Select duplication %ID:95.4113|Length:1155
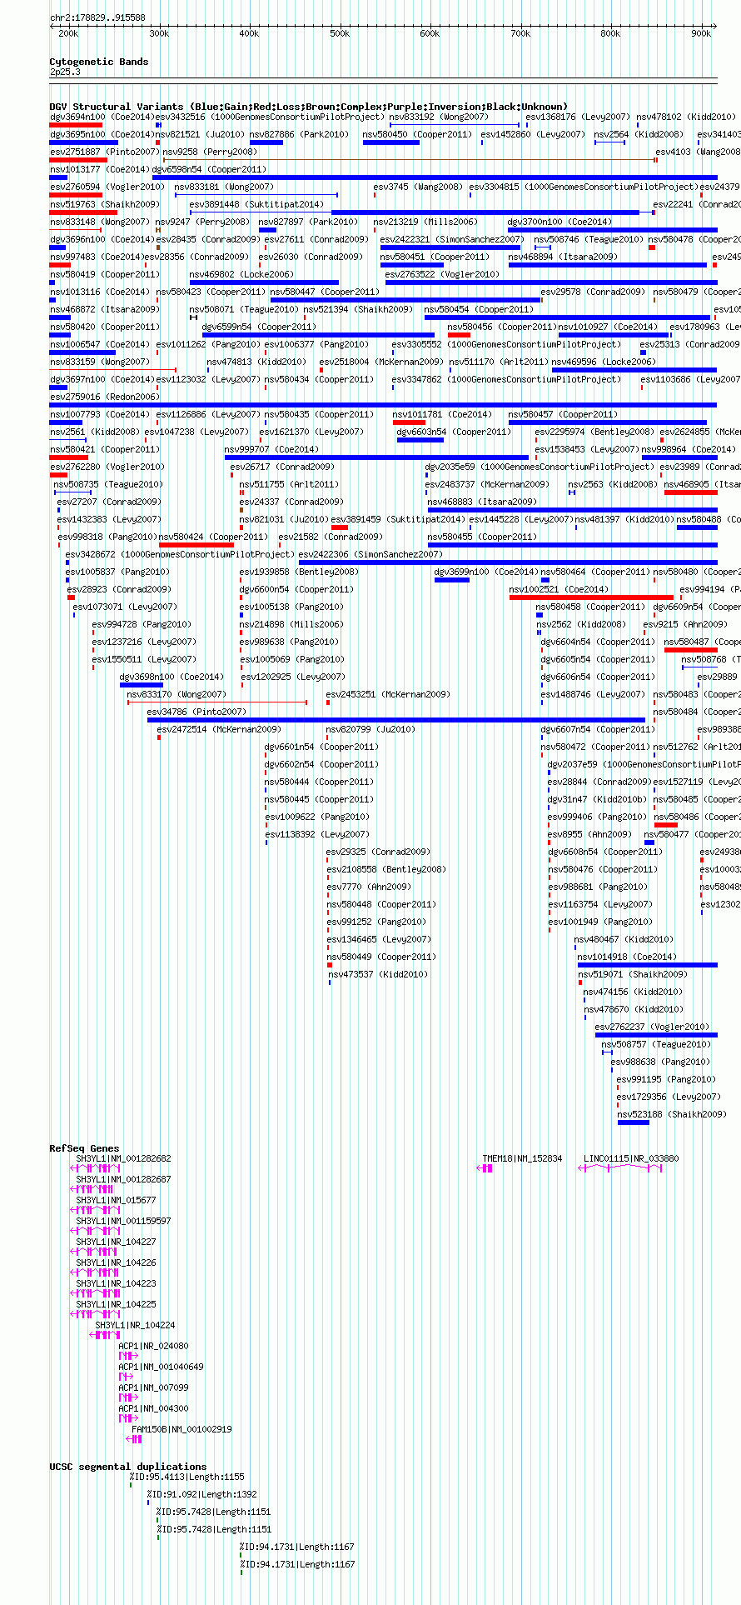Image resolution: width=741 pixels, height=1605 pixels. 187,1477
